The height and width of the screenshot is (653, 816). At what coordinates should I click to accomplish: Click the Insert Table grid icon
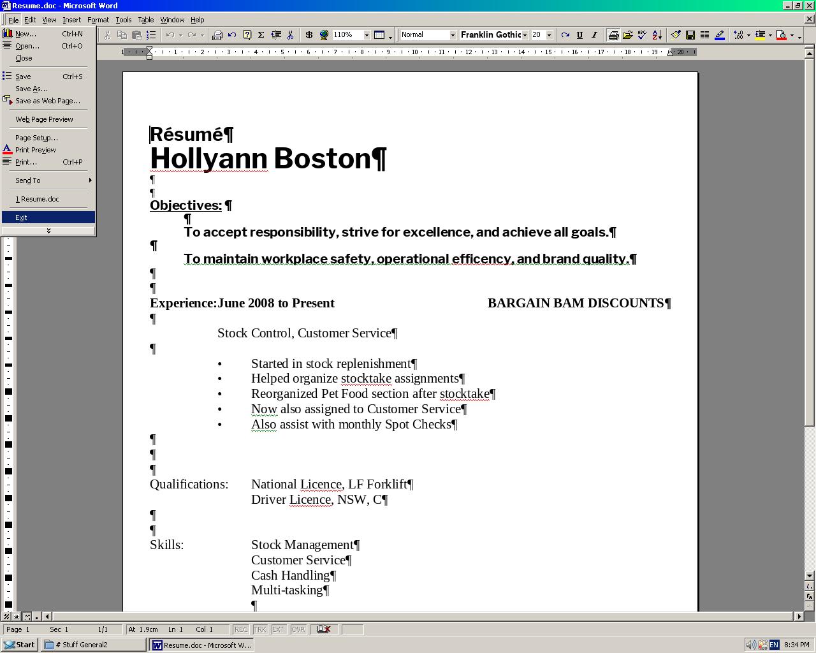(379, 35)
